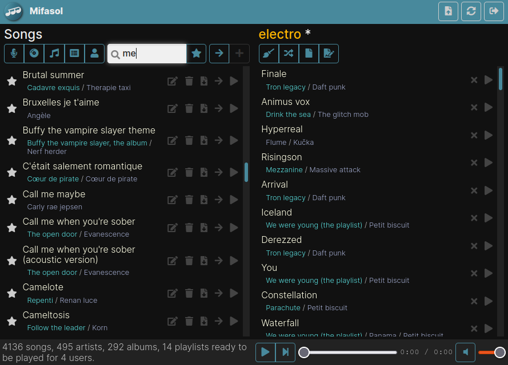Click the Mifasol logo icon
The width and height of the screenshot is (508, 365).
coord(13,11)
